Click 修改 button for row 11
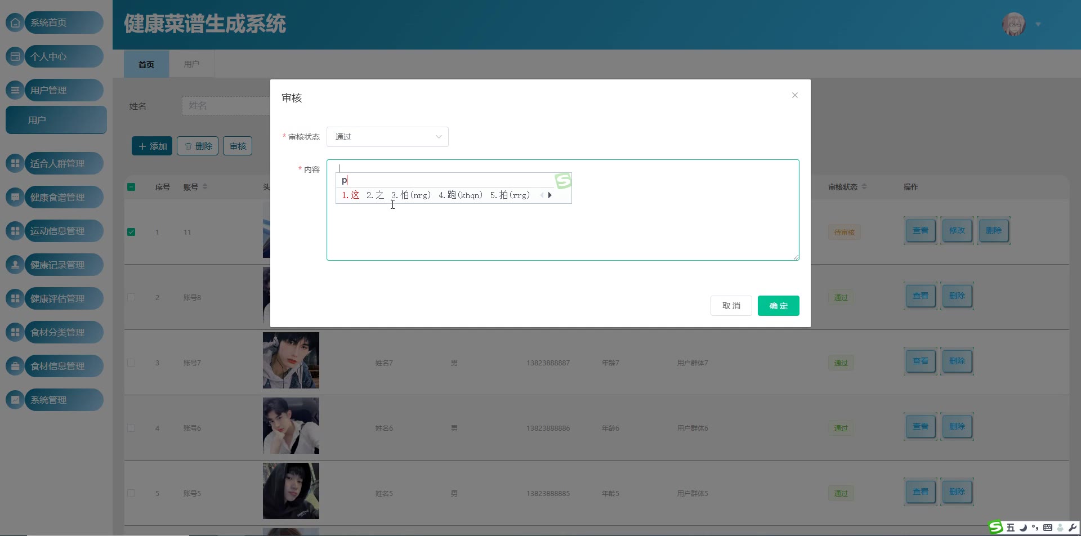The width and height of the screenshot is (1081, 536). [x=957, y=230]
